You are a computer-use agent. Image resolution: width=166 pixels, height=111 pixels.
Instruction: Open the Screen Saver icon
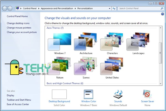coord(147,94)
